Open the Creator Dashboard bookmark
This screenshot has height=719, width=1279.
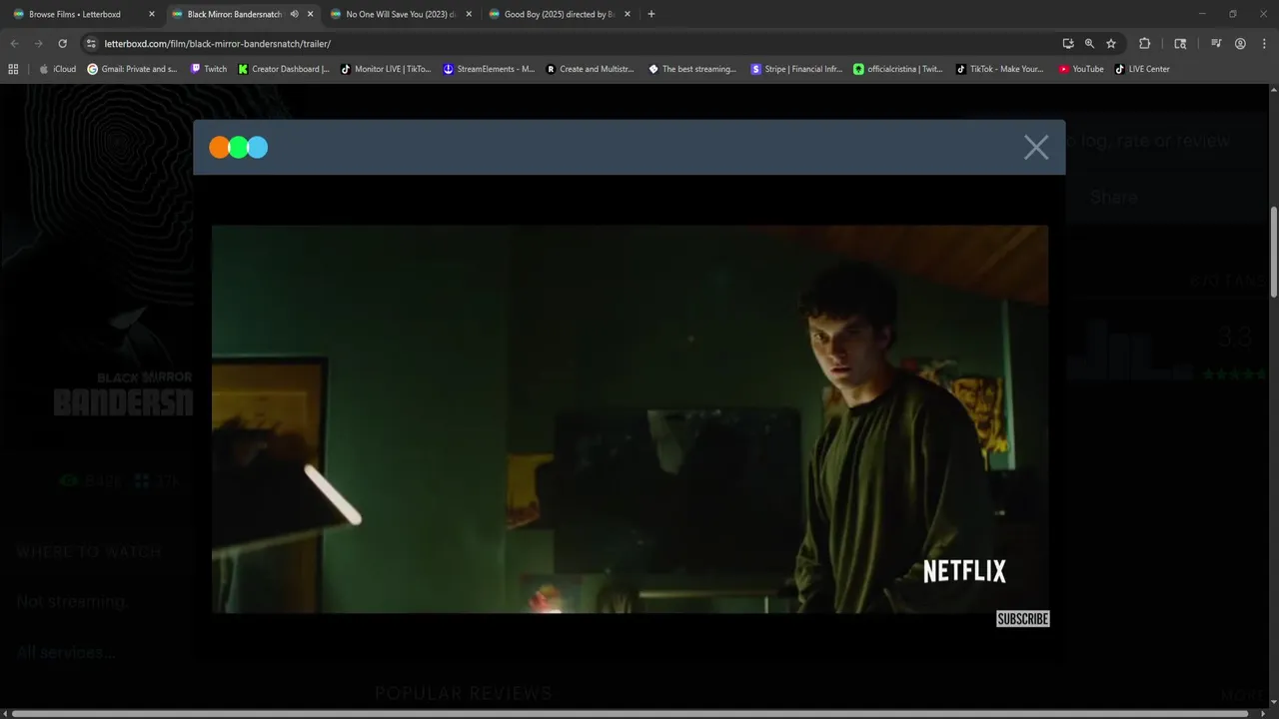[x=284, y=69]
